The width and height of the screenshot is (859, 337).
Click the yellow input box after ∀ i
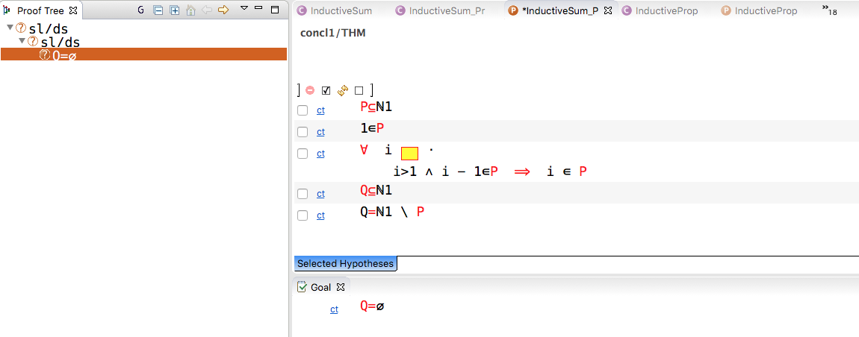click(x=409, y=154)
